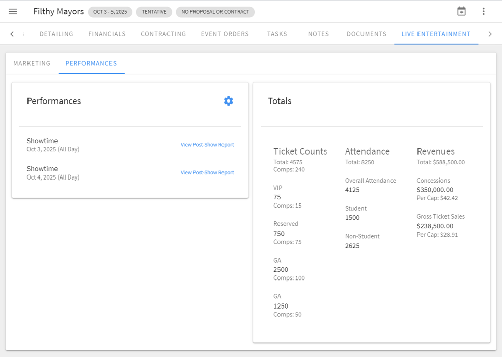502x357 pixels.
Task: Select the Live Entertainment tab
Action: 435,34
